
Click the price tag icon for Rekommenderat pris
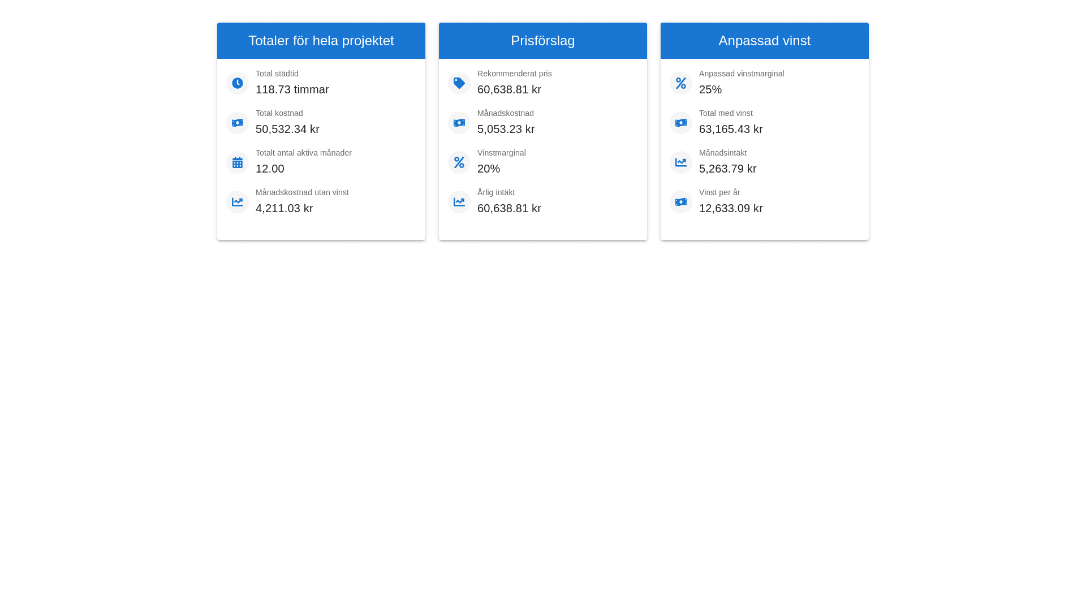pos(459,83)
